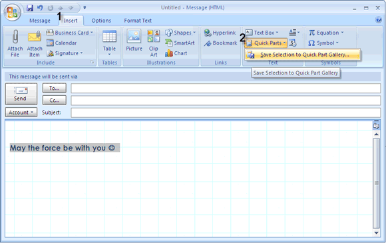Attach a file with the paperclip icon

(15, 43)
